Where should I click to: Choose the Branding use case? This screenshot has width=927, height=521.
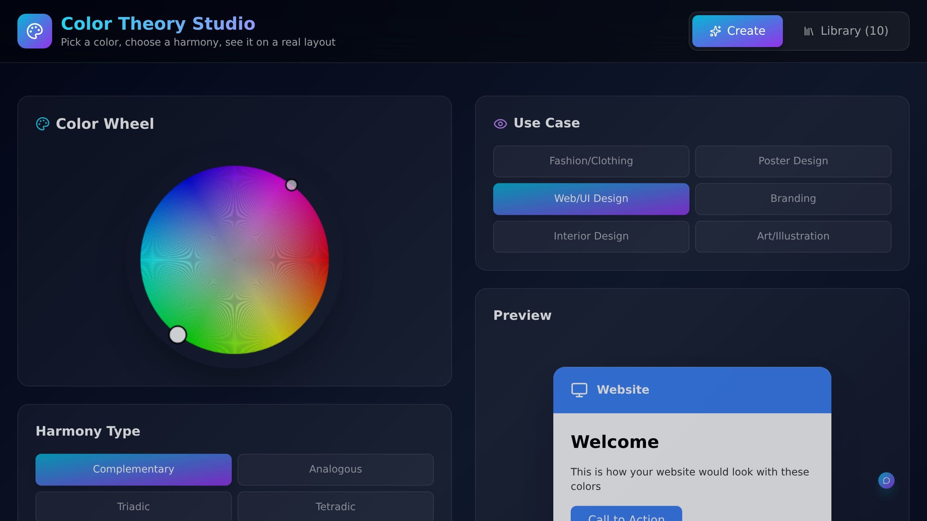[793, 199]
